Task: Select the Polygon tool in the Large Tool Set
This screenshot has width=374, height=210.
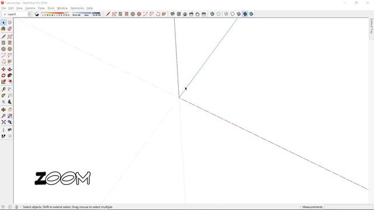Action: coord(9,49)
